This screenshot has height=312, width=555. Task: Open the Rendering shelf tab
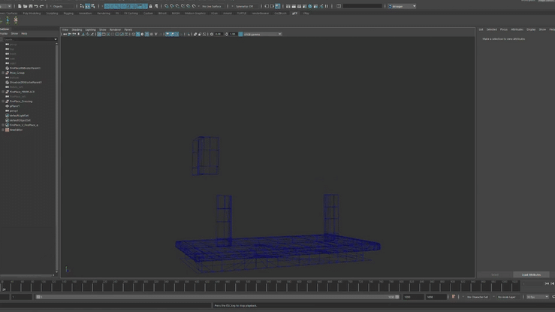(104, 13)
